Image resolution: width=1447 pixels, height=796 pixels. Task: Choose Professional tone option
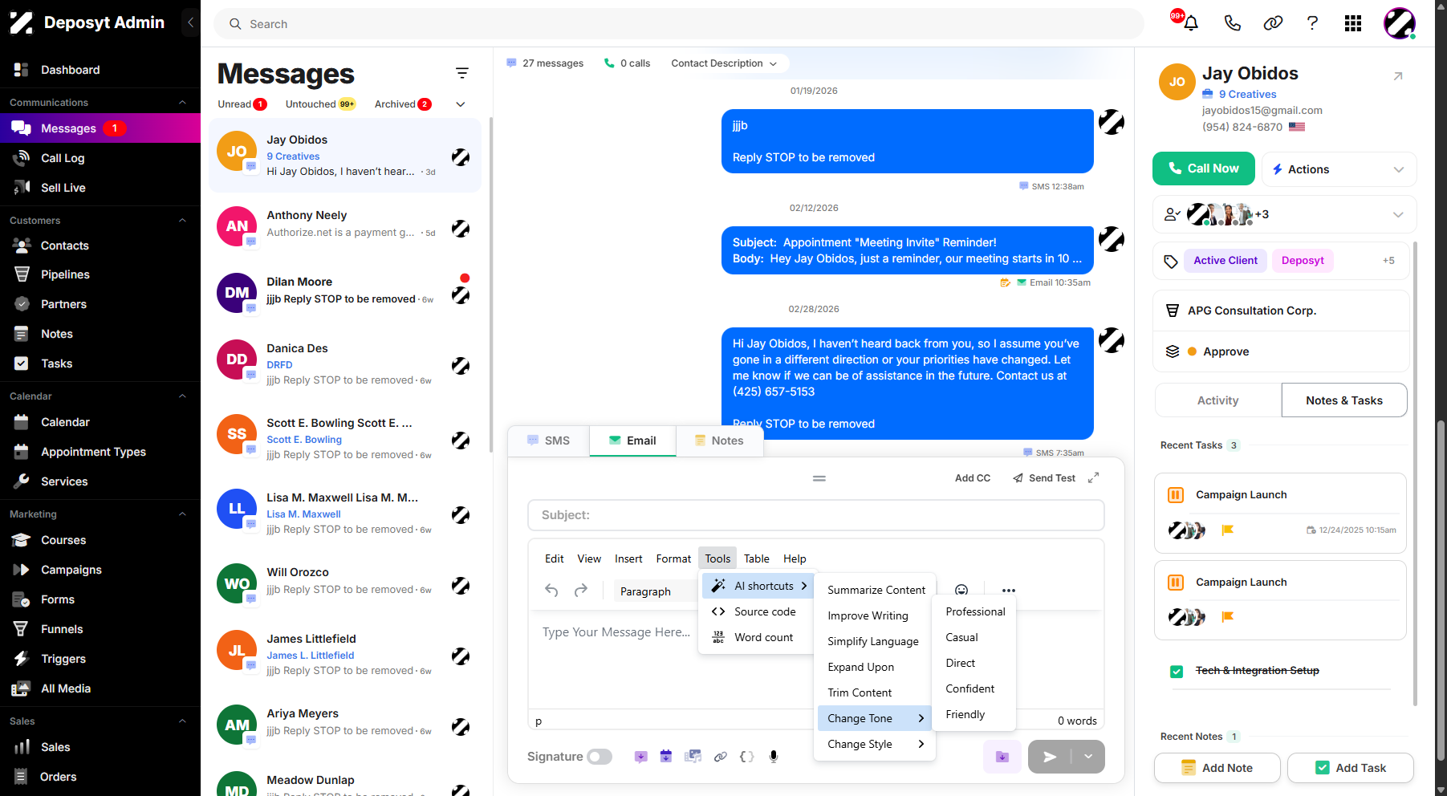point(975,611)
